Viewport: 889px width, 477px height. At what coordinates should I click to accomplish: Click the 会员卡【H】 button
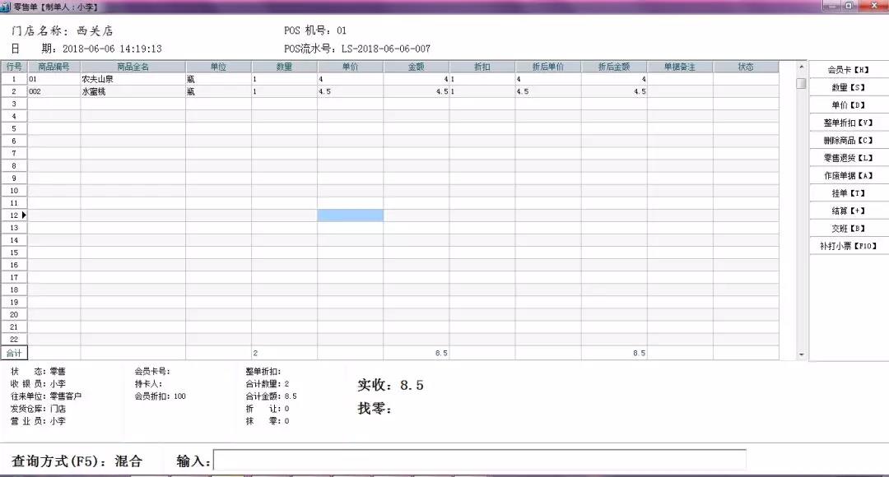pos(848,70)
